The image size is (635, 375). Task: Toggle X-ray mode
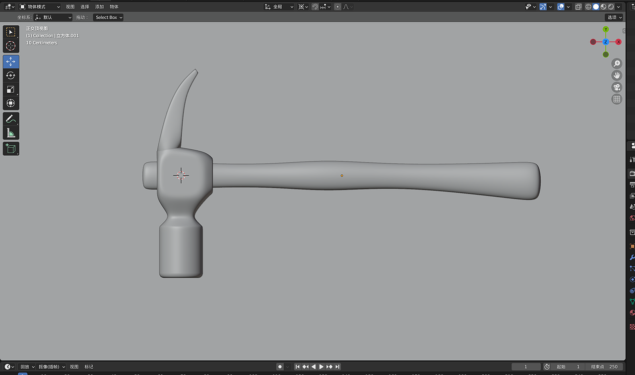578,7
